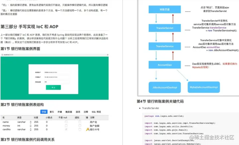Viewport: 239px width, 145px height.
Task: Click the bookmark star in the localhost browser bar
Action: point(108,55)
